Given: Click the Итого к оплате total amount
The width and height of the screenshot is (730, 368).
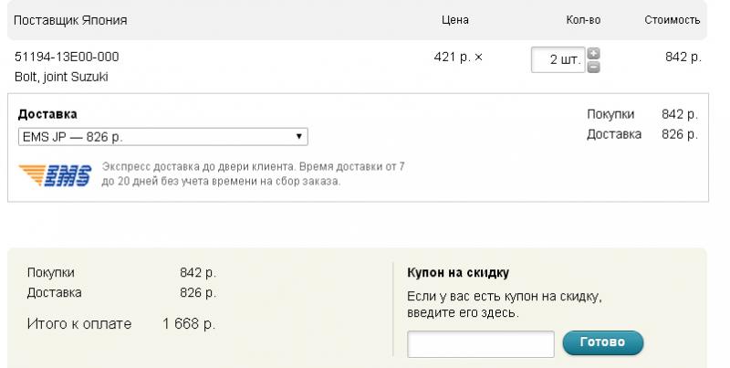Looking at the screenshot, I should pos(189,324).
